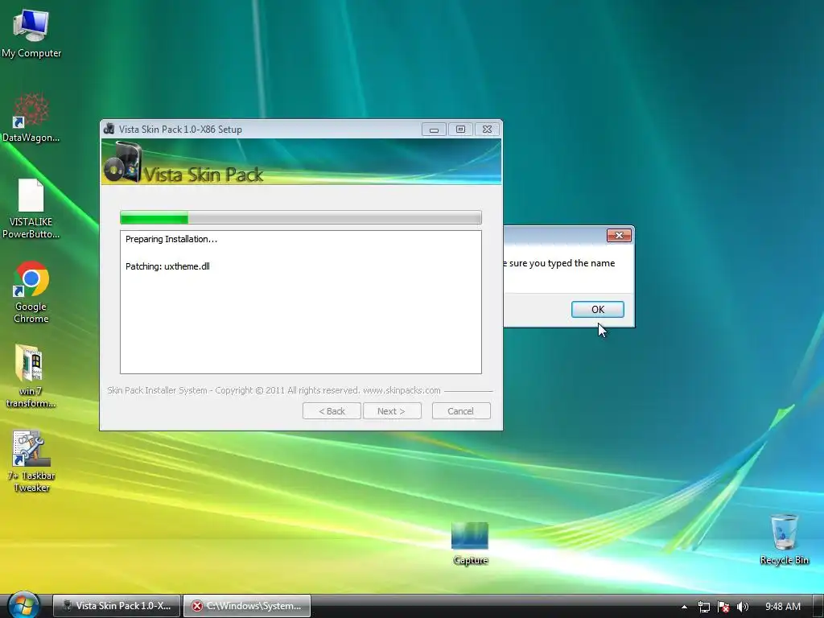
Task: Click OK in the error dialog
Action: pos(598,310)
